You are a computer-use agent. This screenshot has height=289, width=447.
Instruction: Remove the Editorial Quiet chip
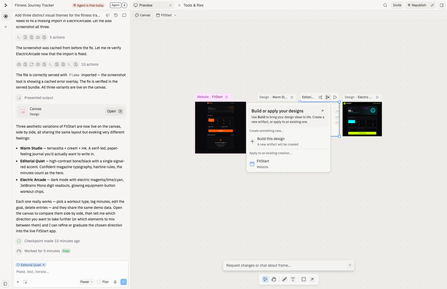click(x=44, y=265)
